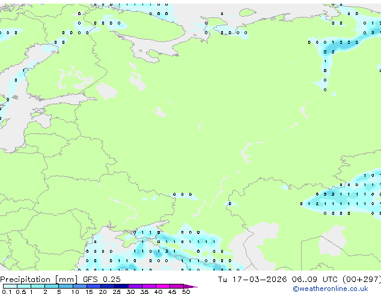The width and height of the screenshot is (381, 294).
Task: Click the '(00+297)' forecast offset text
Action: (x=362, y=280)
